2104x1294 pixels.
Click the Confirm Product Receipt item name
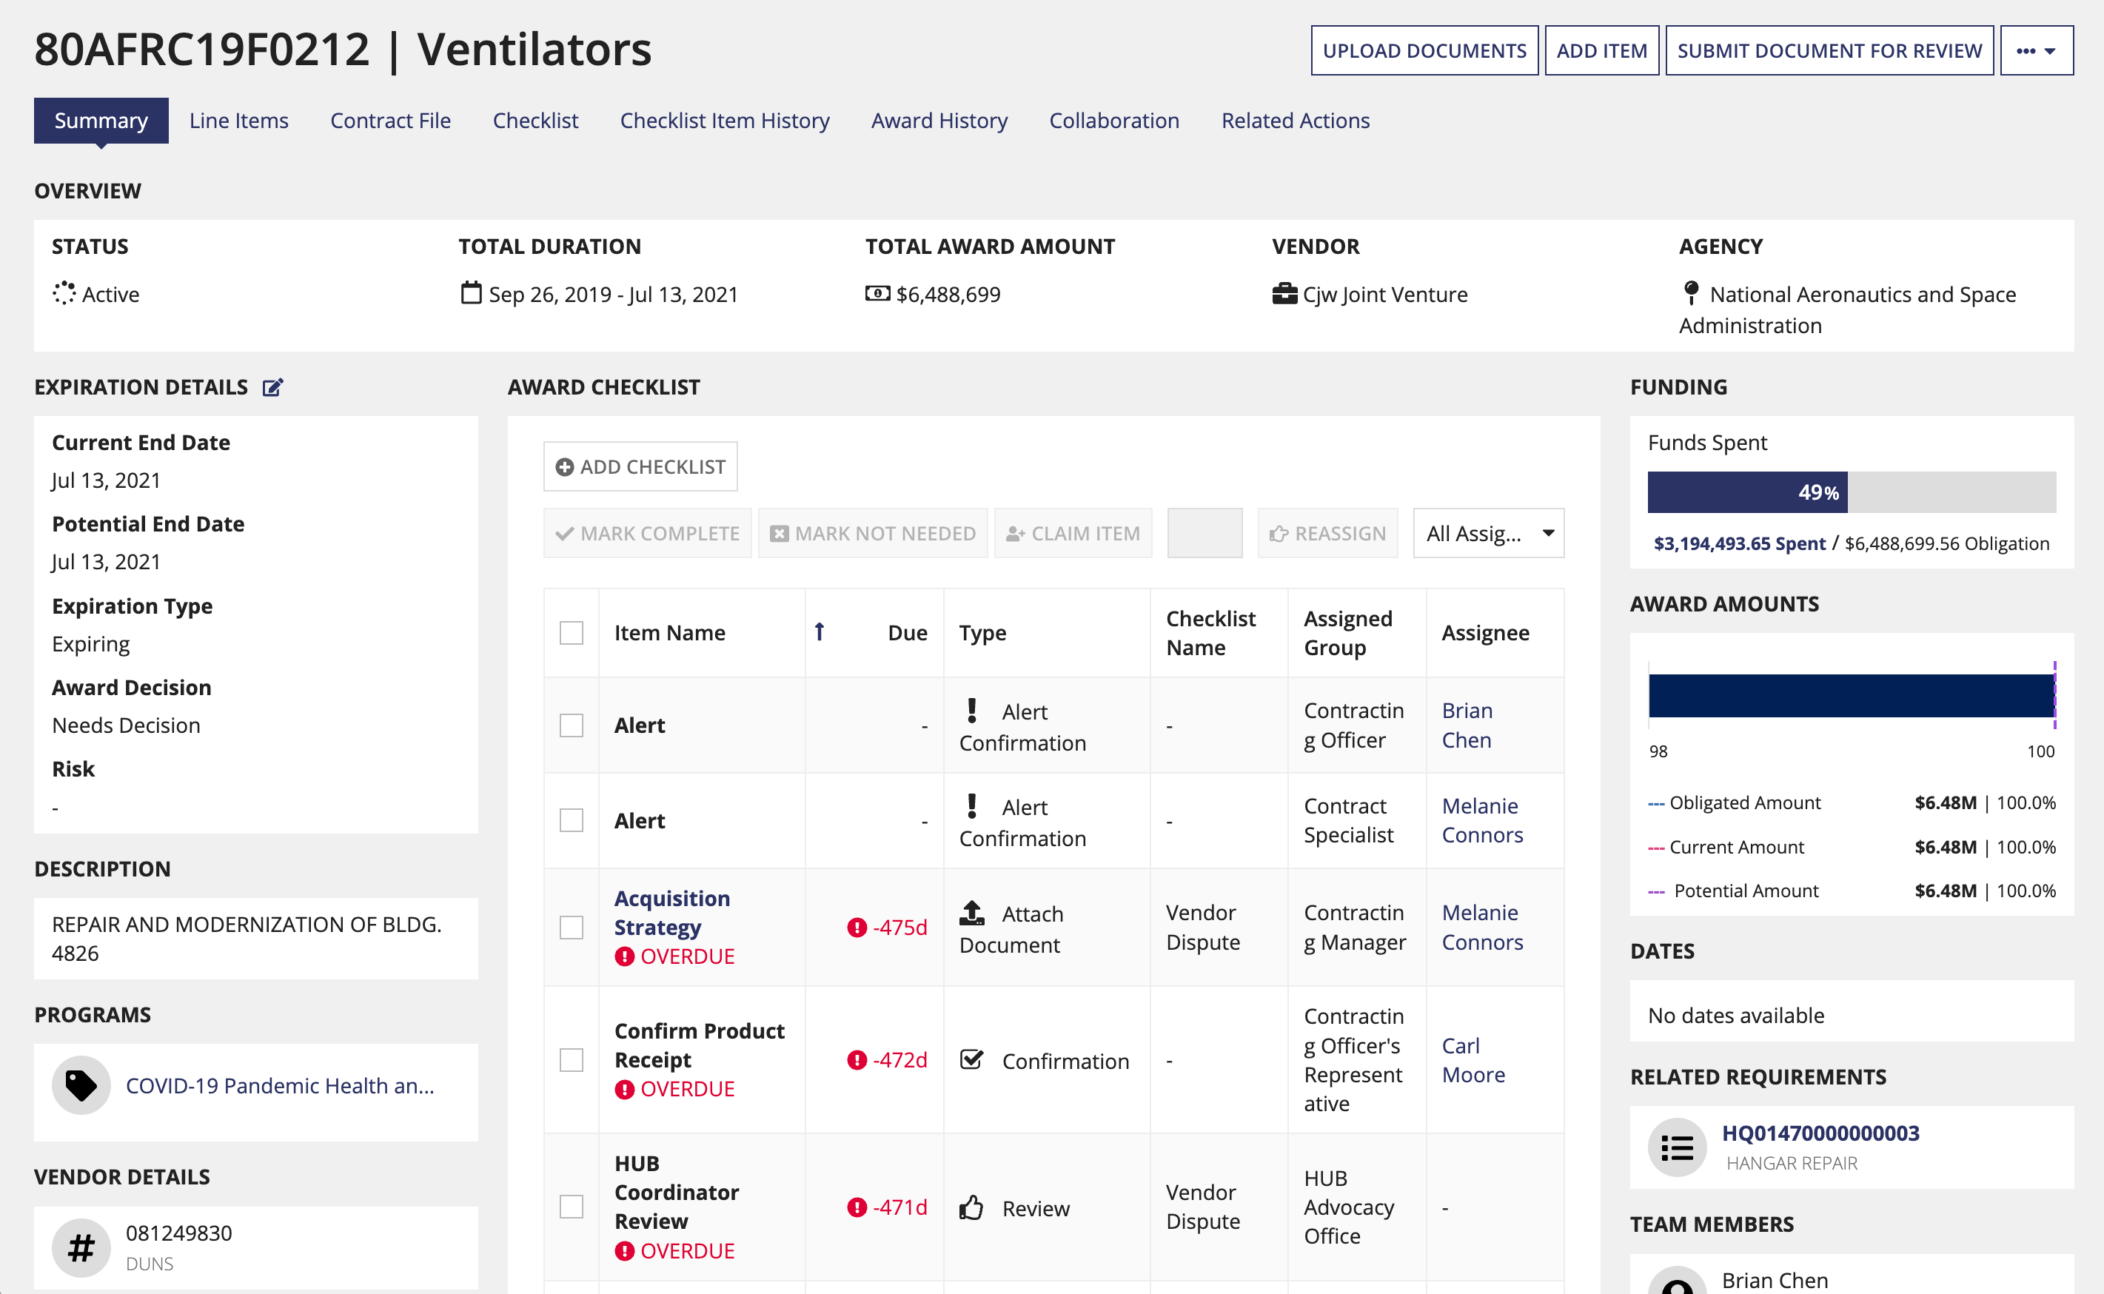(699, 1045)
